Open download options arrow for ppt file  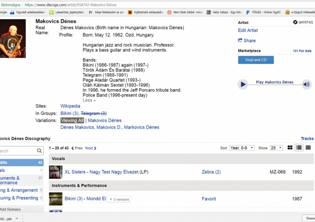(17, 219)
